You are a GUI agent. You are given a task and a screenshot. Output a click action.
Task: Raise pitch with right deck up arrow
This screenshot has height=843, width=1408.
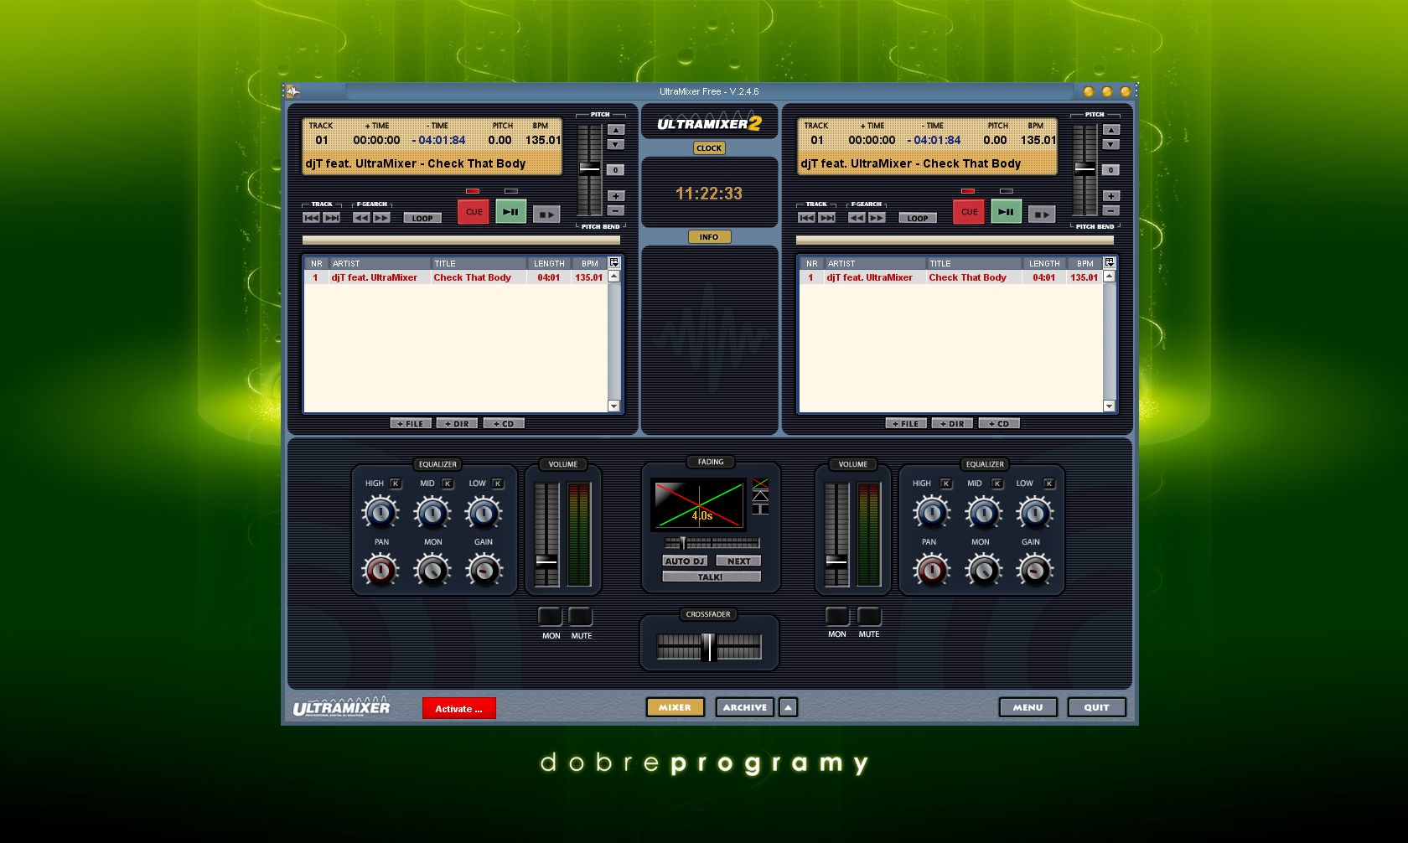pos(1111,130)
